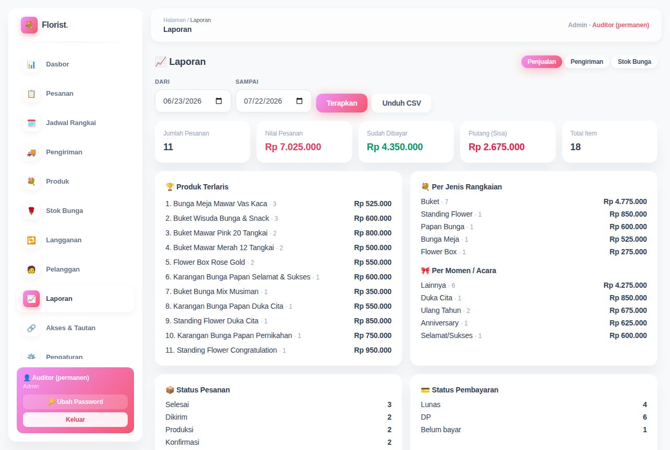
Task: Open Dasbor via its chart icon
Action: pyautogui.click(x=31, y=64)
